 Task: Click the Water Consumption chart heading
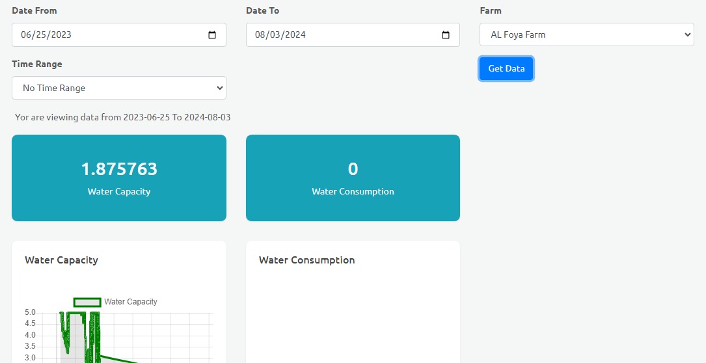[x=306, y=260]
